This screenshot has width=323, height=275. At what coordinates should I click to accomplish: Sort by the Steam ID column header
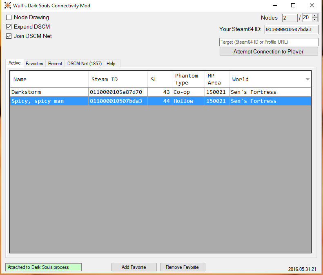click(x=118, y=80)
